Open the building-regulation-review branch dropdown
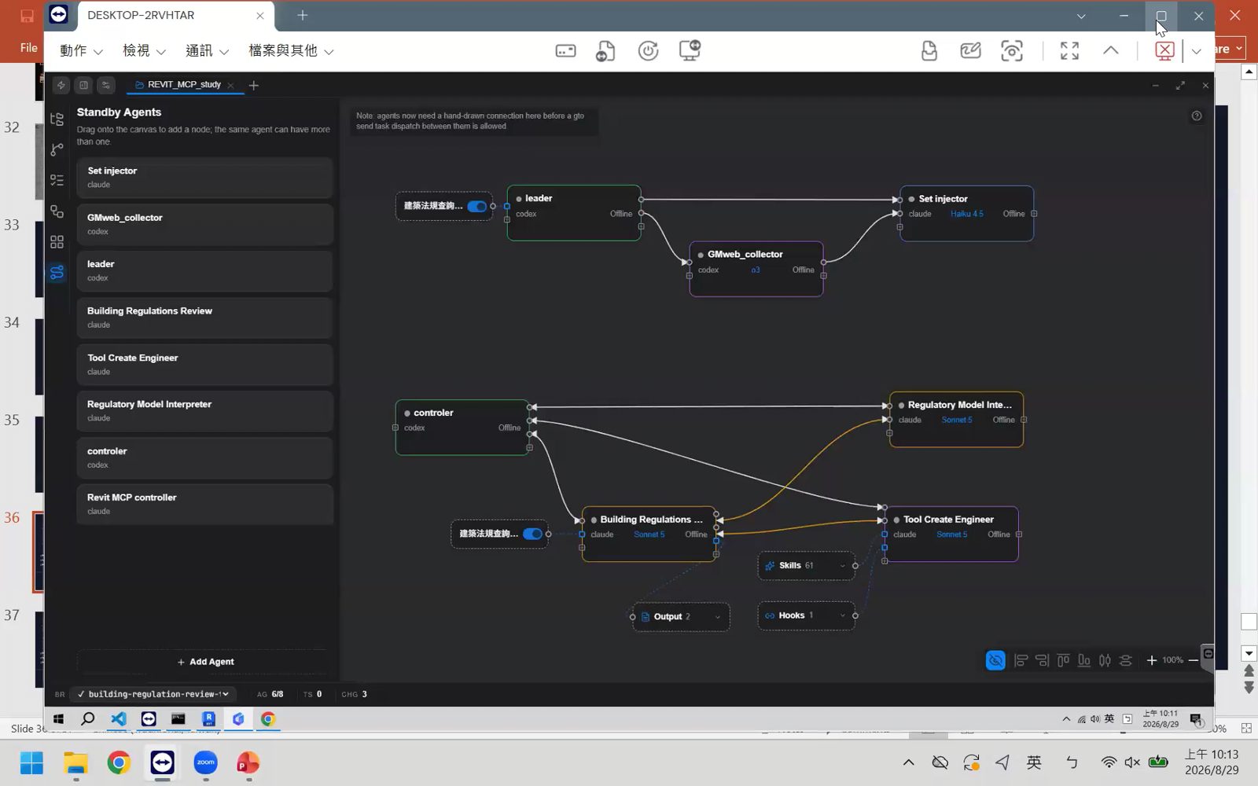This screenshot has height=786, width=1258. click(153, 694)
